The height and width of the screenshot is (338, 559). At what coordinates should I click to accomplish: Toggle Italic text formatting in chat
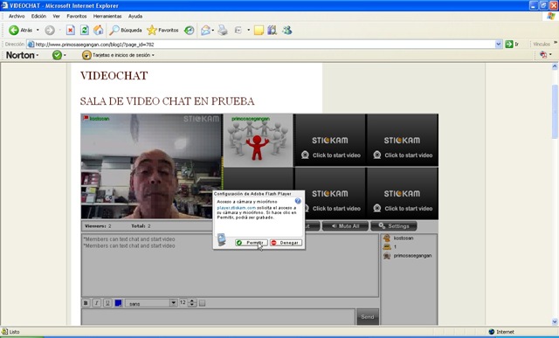(x=96, y=303)
